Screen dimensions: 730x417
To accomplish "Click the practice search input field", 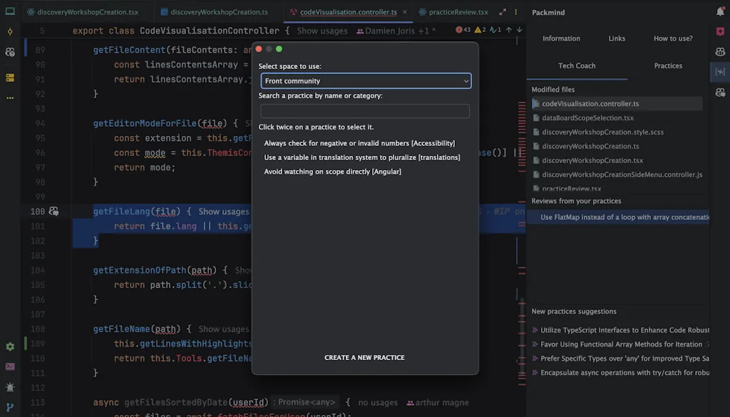I will [365, 111].
